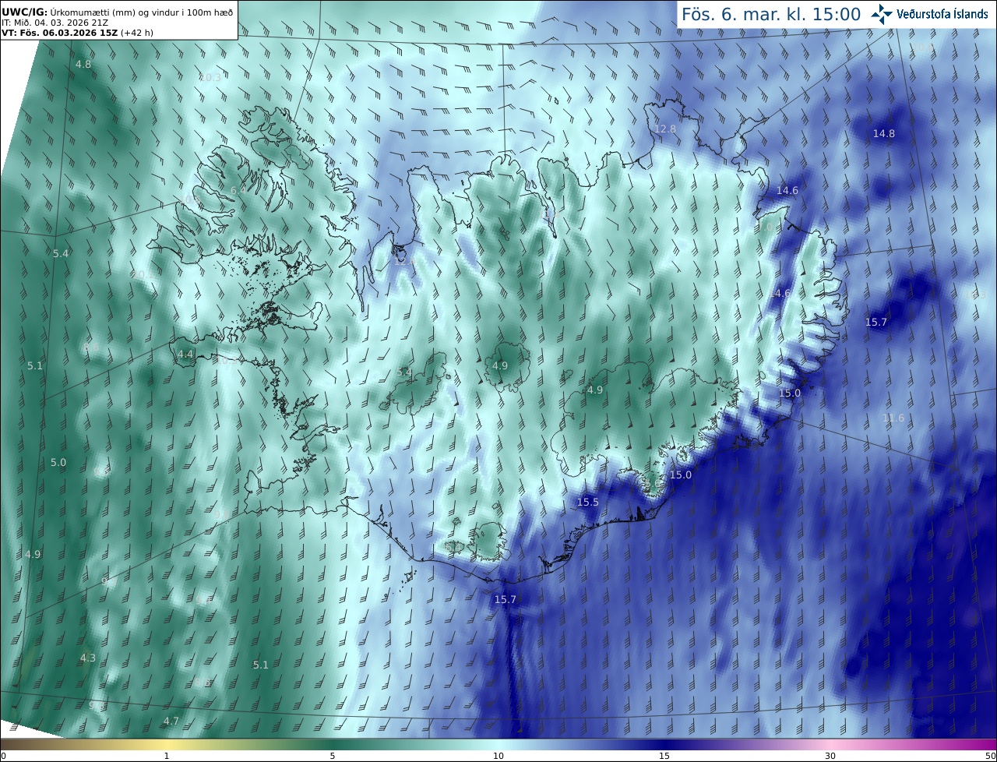Click the '10' tick on the color scale
This screenshot has height=762, width=997.
498,756
